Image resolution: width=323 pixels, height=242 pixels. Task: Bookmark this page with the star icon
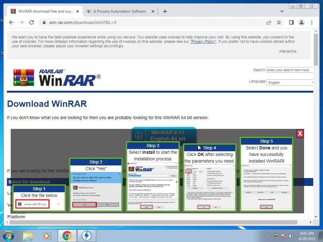(x=279, y=22)
